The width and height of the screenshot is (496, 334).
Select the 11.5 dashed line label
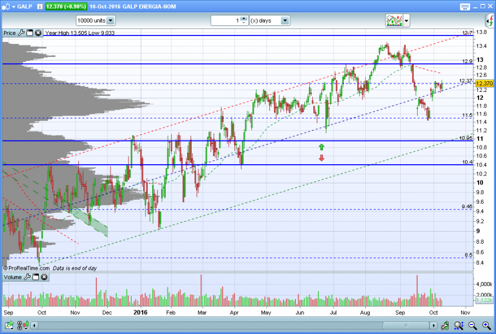467,115
